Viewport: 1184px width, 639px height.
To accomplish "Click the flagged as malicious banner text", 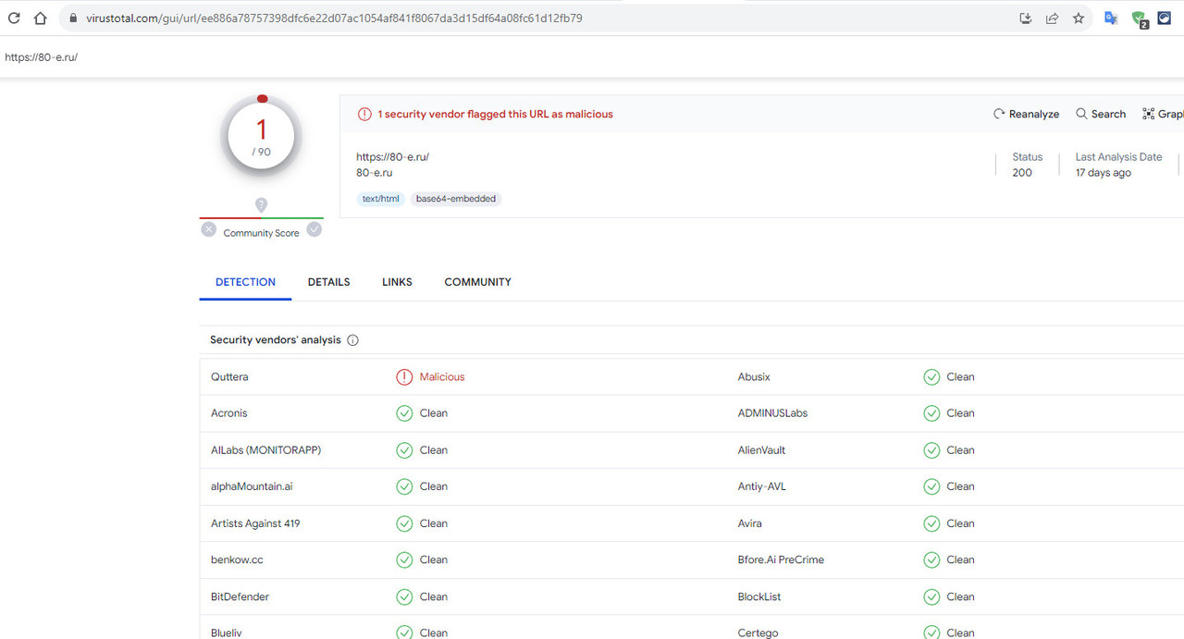I will click(x=495, y=115).
